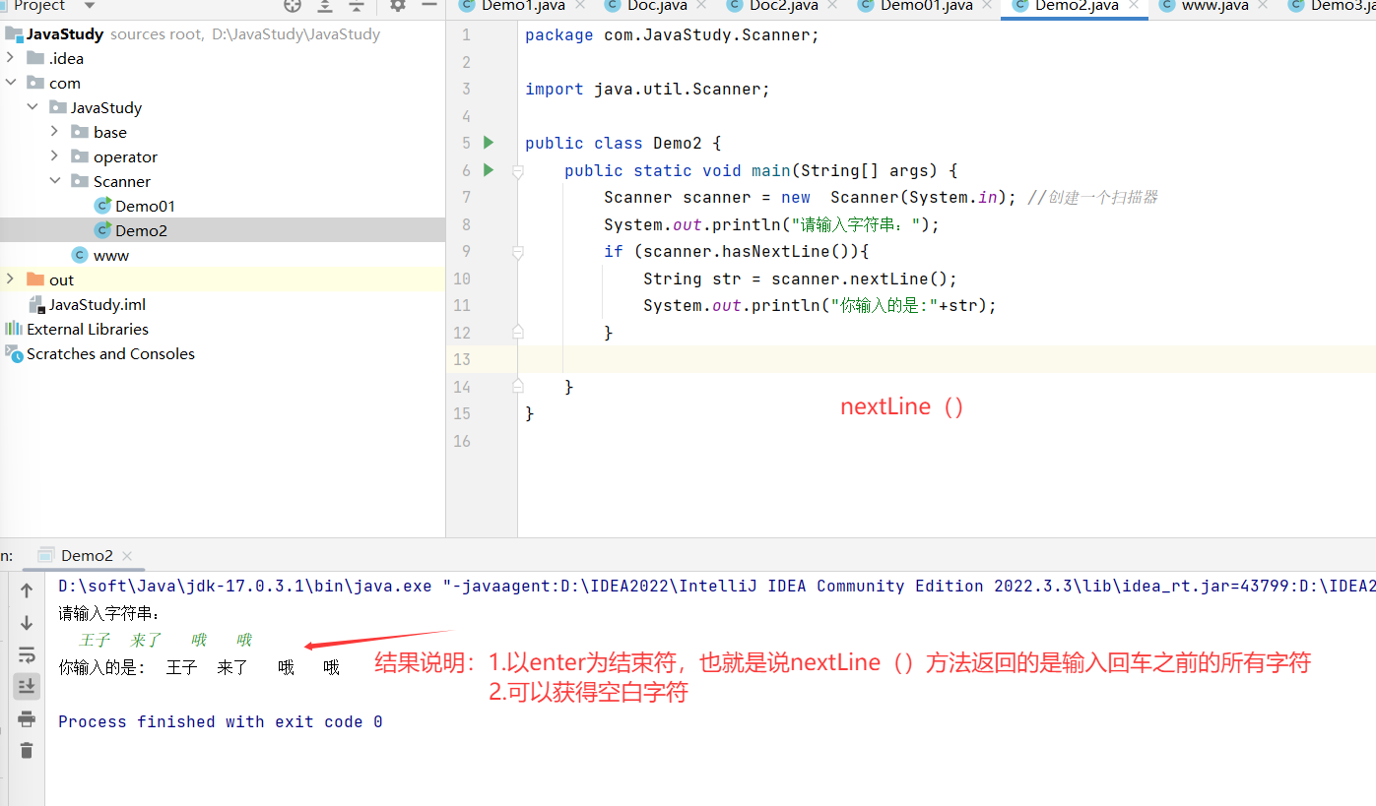Open Project panel settings gear

pyautogui.click(x=397, y=6)
